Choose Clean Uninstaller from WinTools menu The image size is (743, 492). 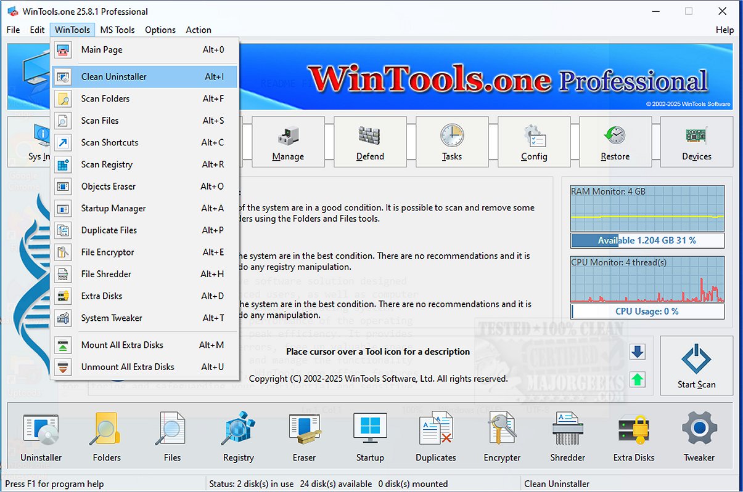pyautogui.click(x=145, y=77)
